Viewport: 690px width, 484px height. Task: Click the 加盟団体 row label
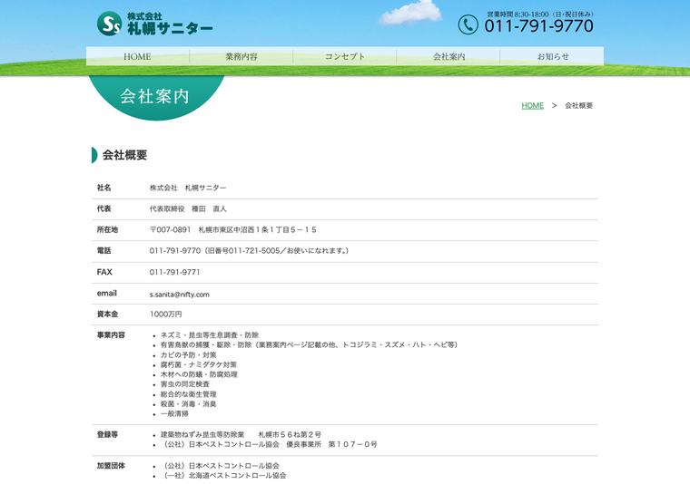(x=111, y=466)
